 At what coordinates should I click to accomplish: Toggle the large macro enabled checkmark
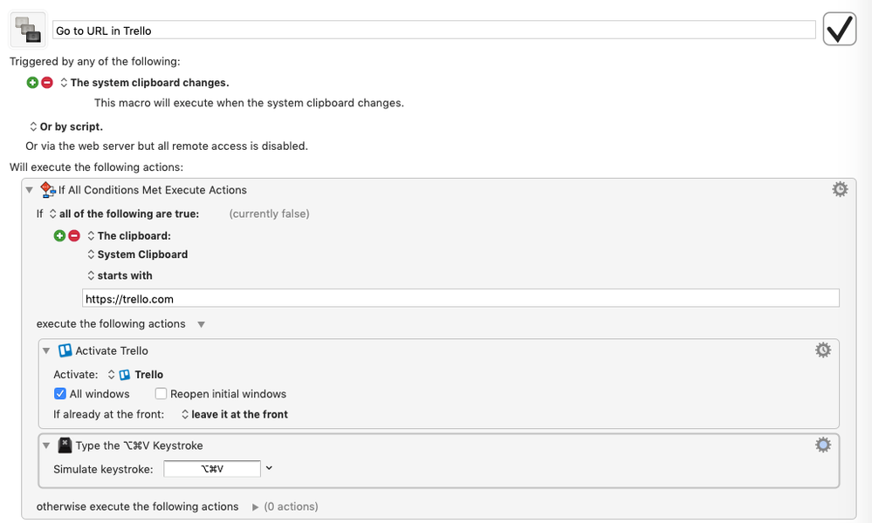click(x=839, y=30)
